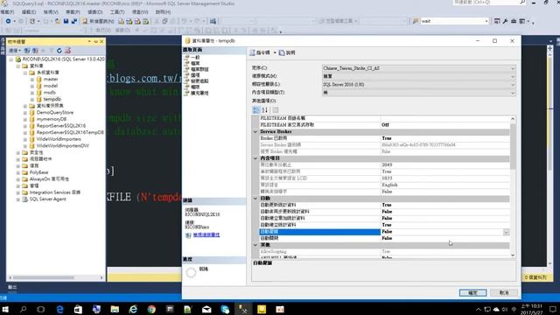Click the Save icon in main toolbar
Image resolution: width=560 pixels, height=315 pixels.
coord(66,21)
